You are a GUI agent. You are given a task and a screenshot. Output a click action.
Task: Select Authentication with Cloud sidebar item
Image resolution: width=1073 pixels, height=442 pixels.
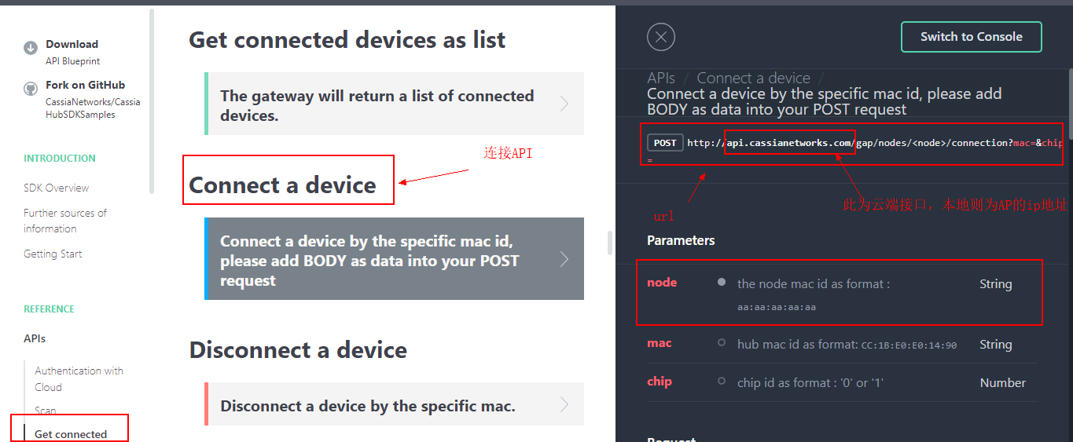[79, 378]
